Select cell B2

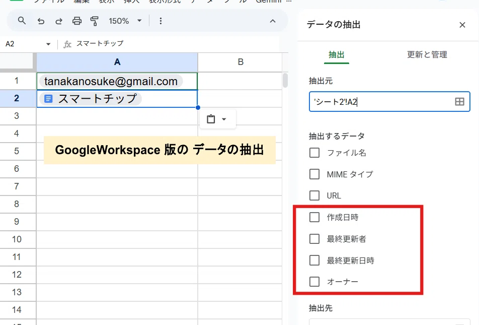coord(240,99)
